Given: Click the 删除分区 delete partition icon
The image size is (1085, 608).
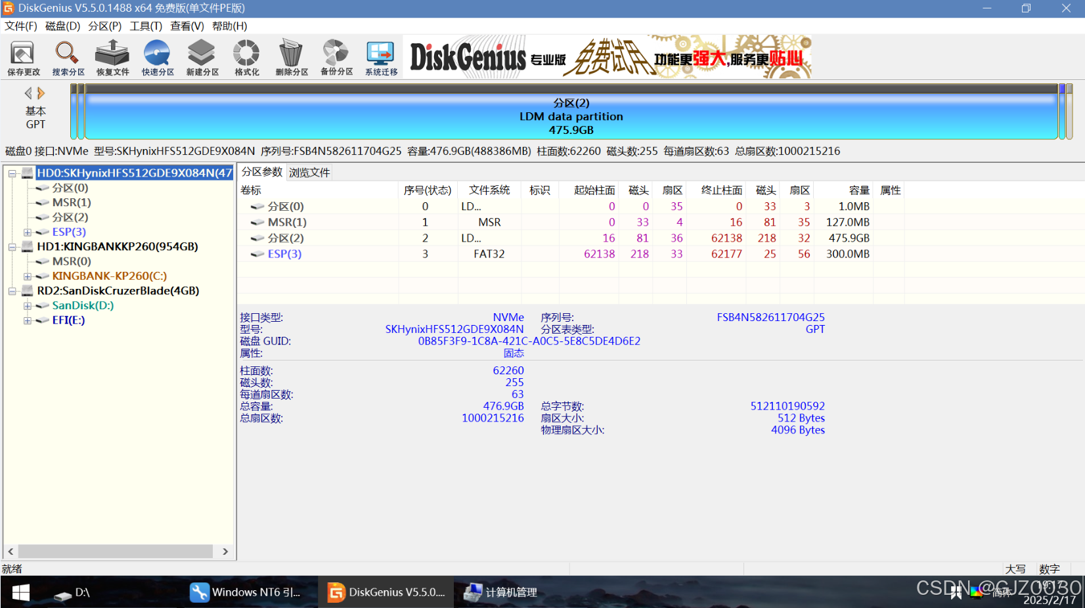Looking at the screenshot, I should [292, 58].
